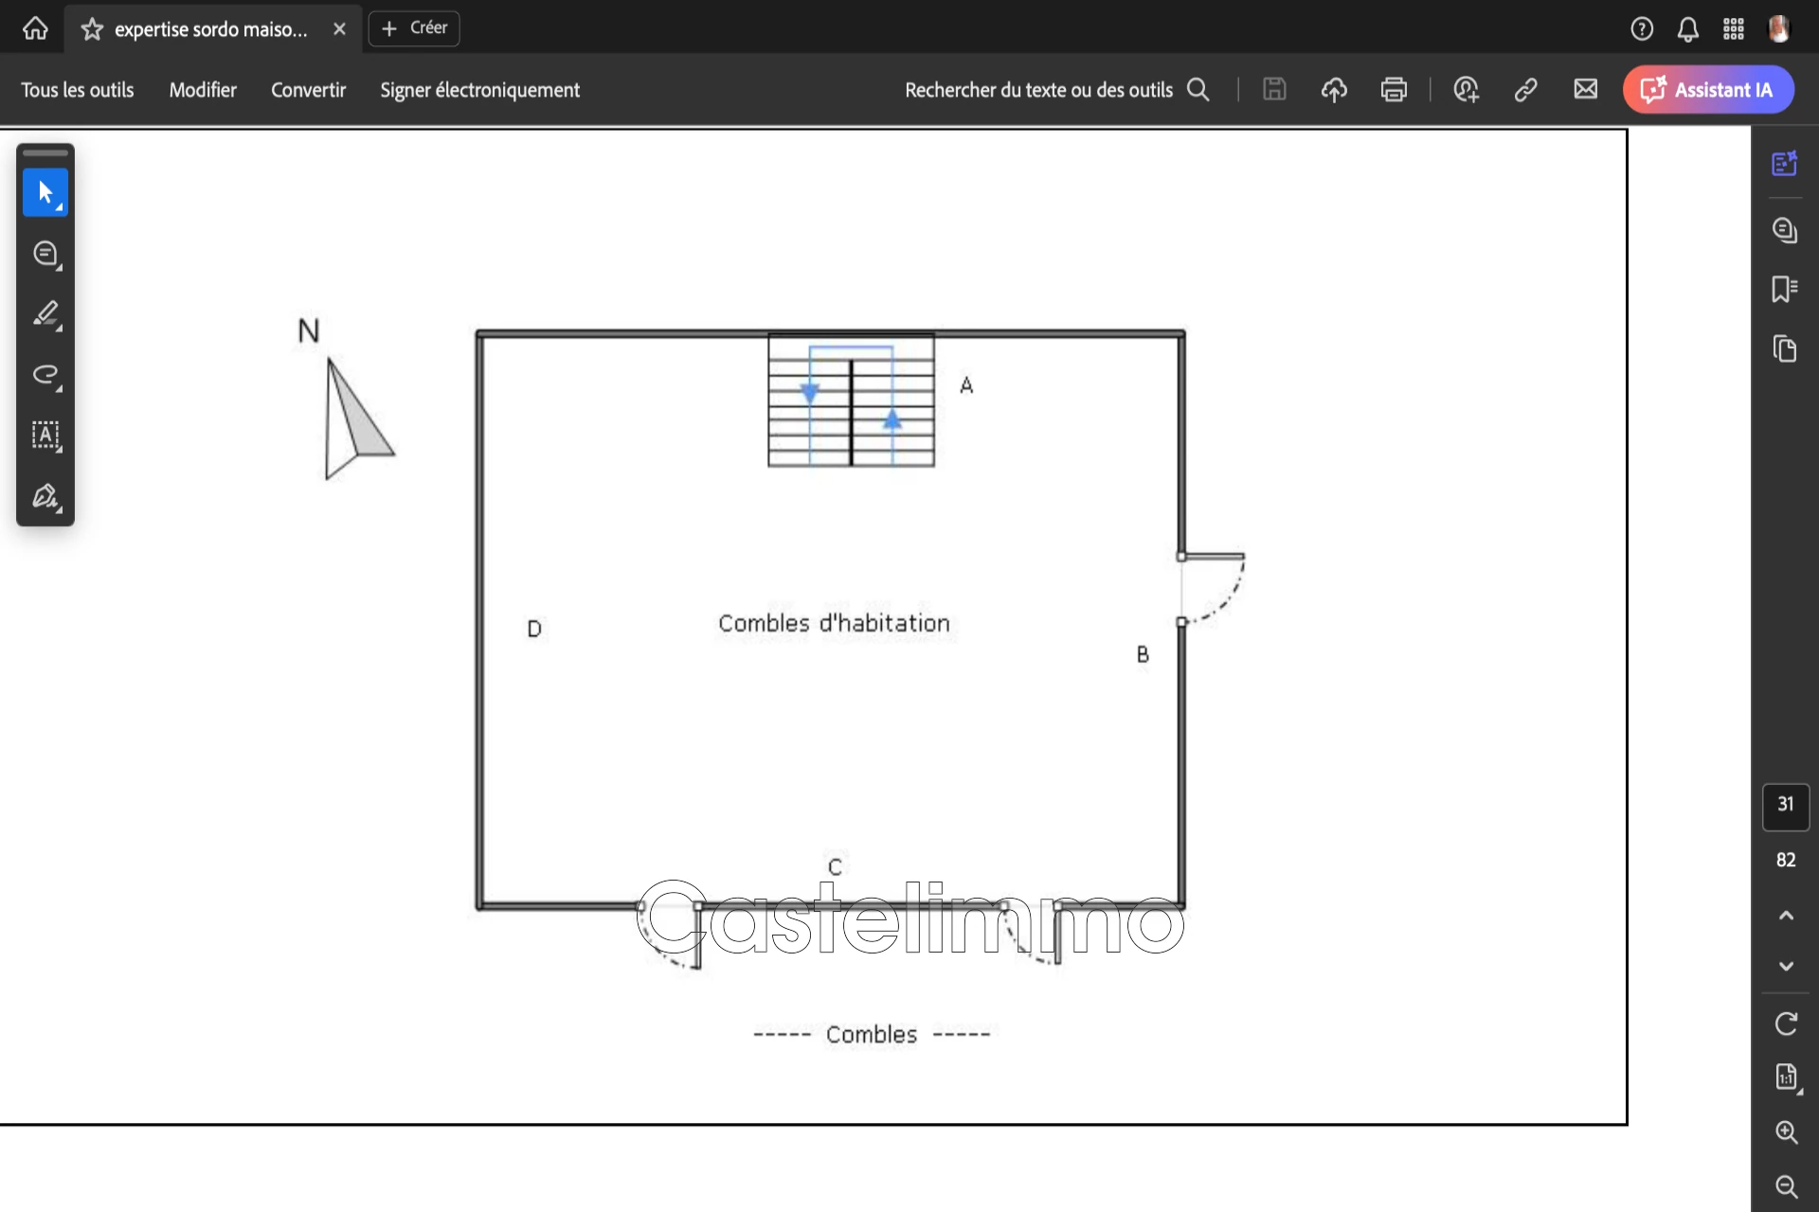Screen dimensions: 1819x1212
Task: Show notifications bell
Action: [x=1688, y=29]
